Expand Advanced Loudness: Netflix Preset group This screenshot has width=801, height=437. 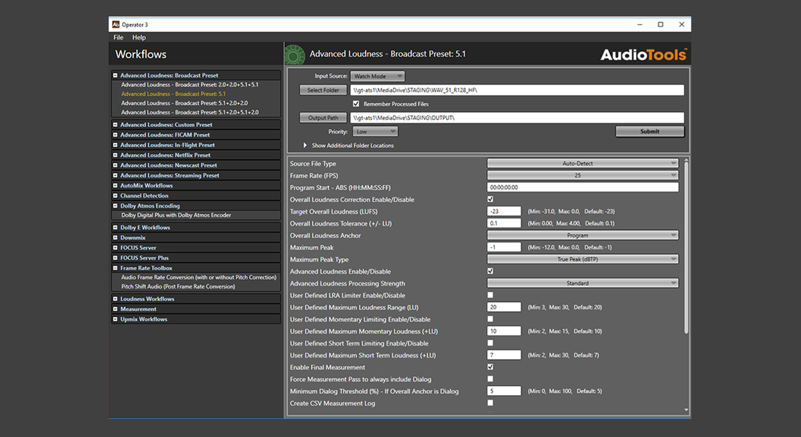coord(115,155)
